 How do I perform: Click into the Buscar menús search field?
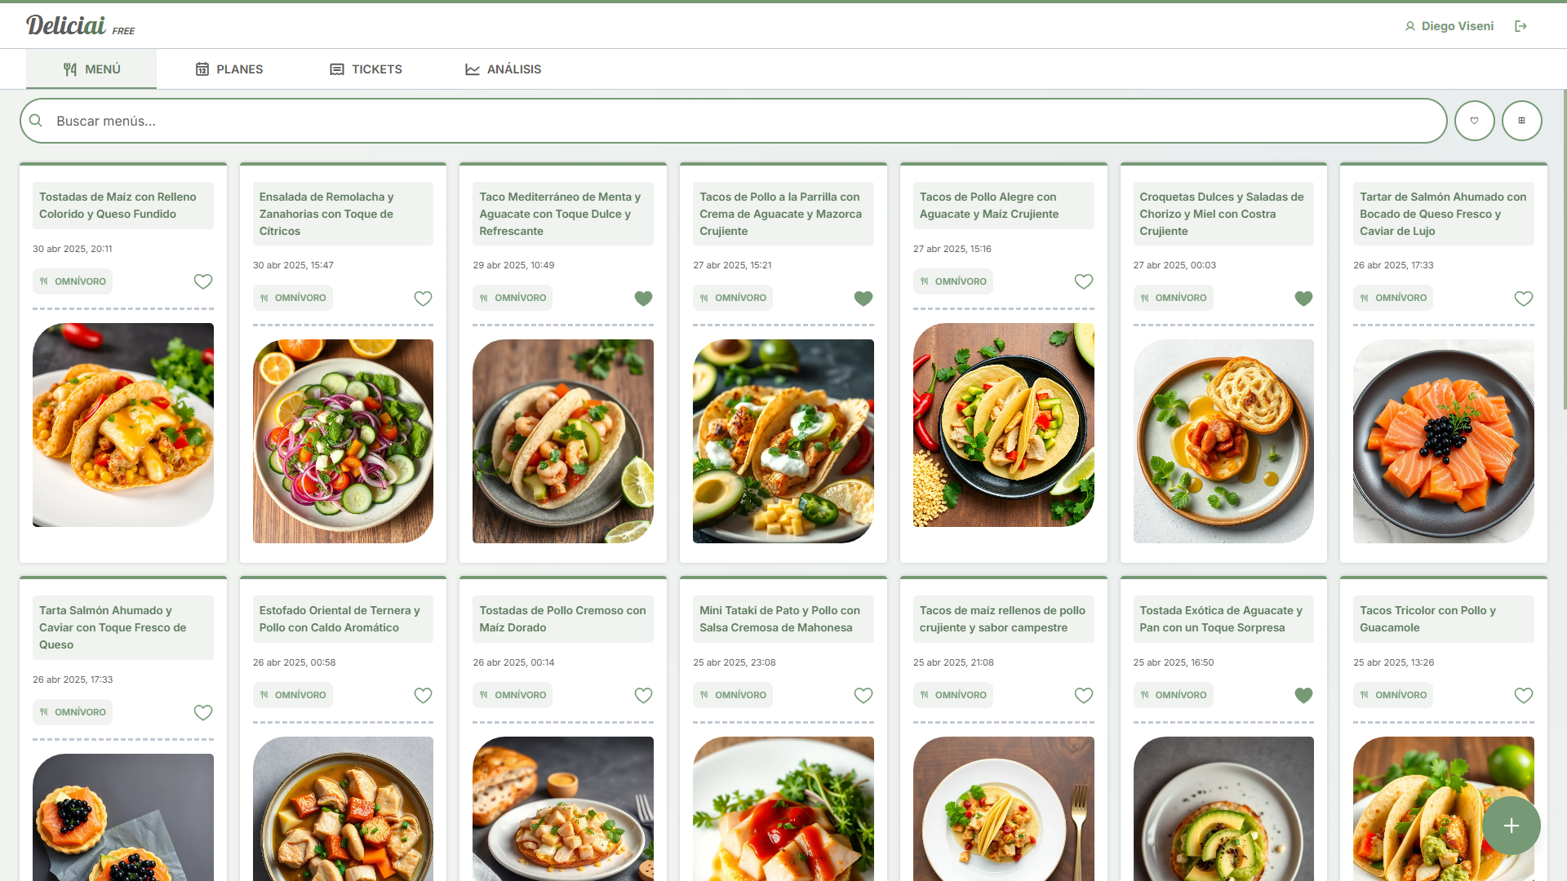pyautogui.click(x=735, y=121)
